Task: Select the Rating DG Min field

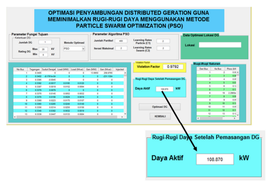Action: pyautogui.click(x=44, y=54)
